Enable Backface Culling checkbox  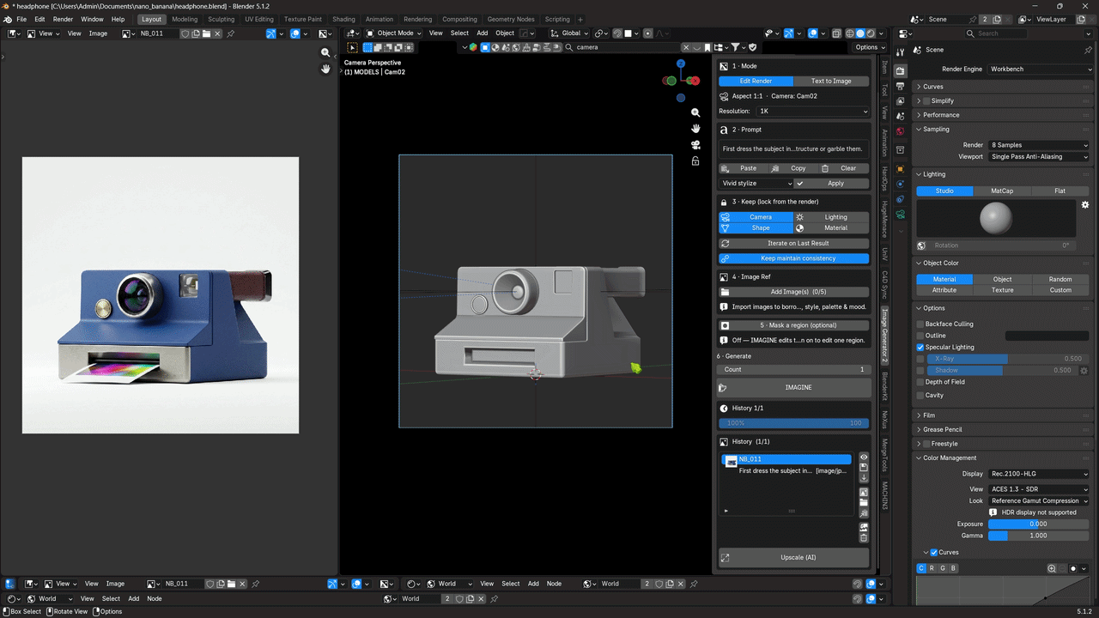click(x=920, y=324)
